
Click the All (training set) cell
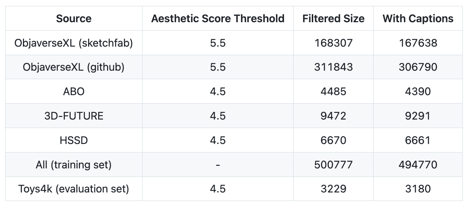(x=74, y=165)
